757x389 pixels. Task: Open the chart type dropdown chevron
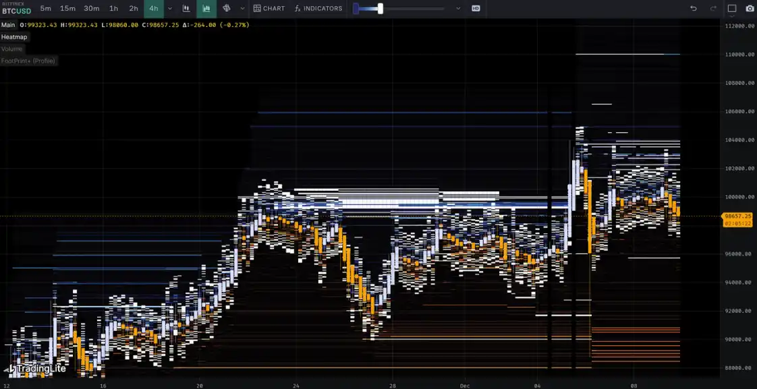pyautogui.click(x=242, y=9)
